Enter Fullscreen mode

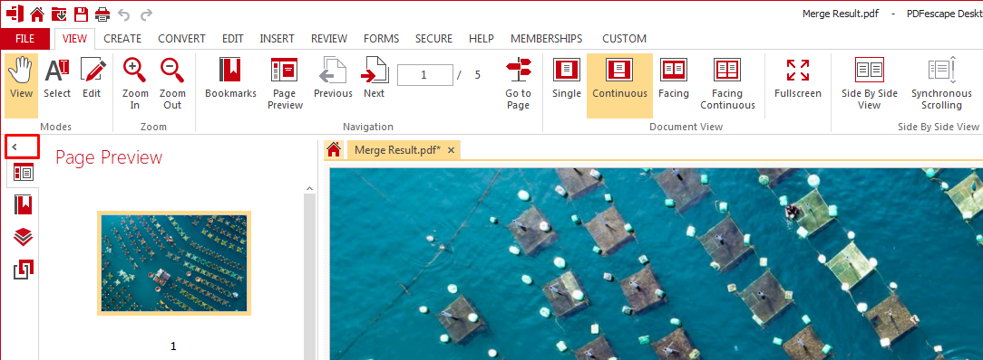797,78
